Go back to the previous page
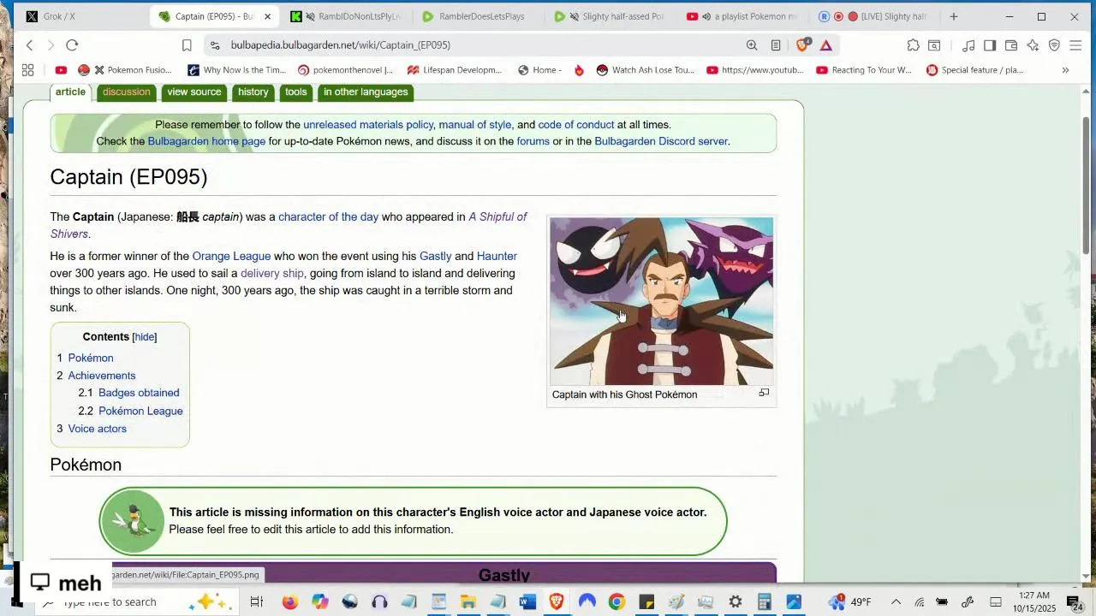The image size is (1096, 616). tap(29, 45)
